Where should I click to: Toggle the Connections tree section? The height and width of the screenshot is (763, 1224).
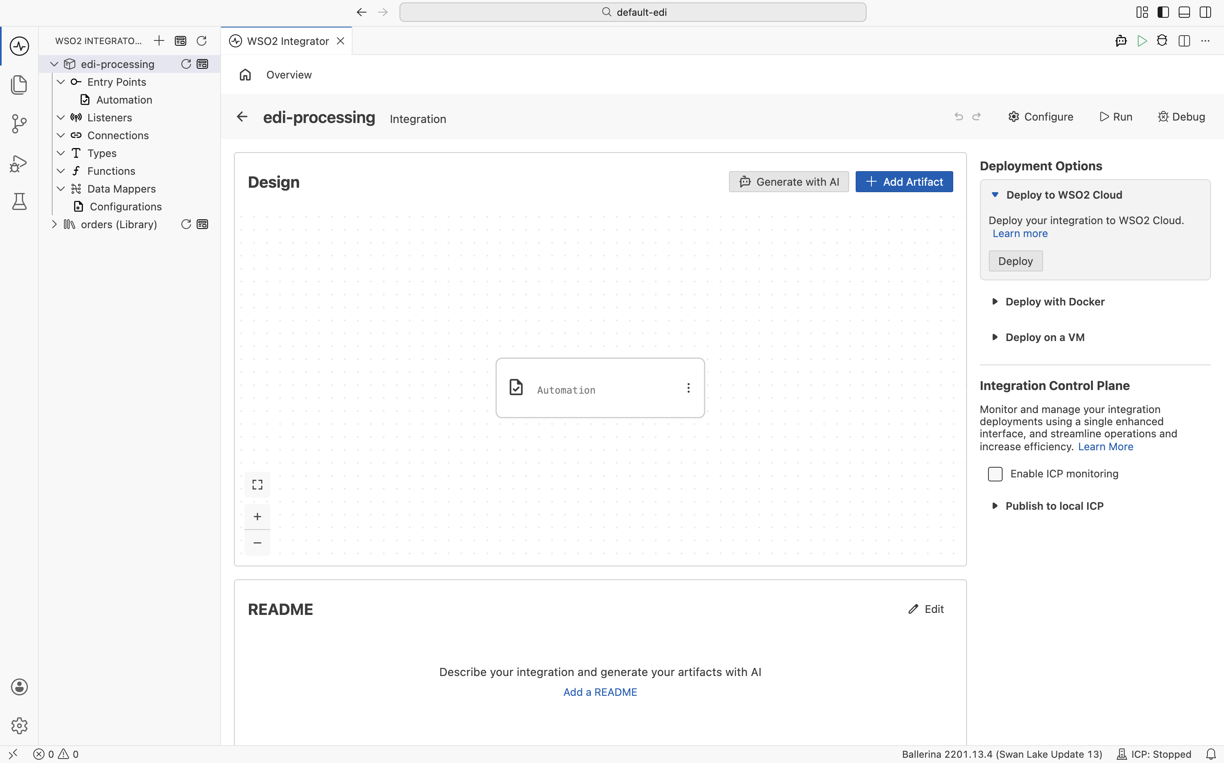[61, 135]
